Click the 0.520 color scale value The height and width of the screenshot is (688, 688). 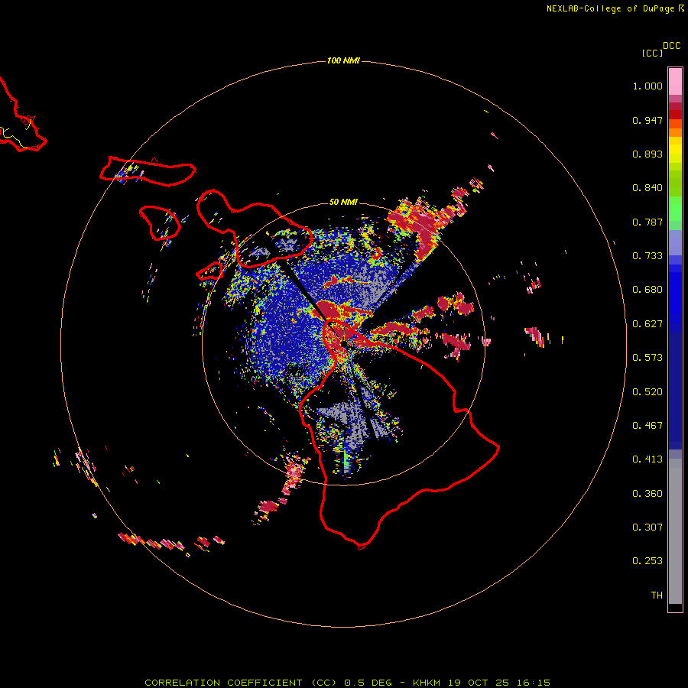(x=647, y=392)
